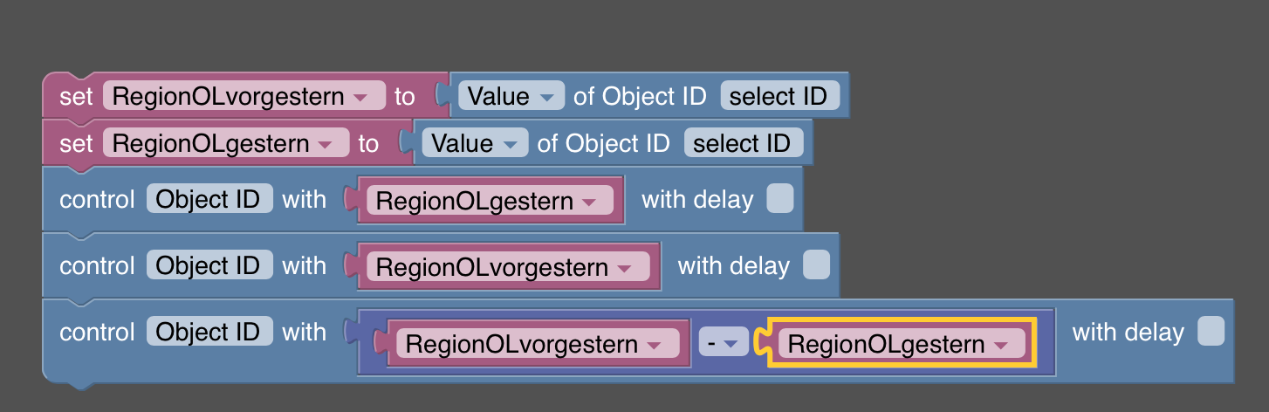Enable with delay checkbox in first control block
This screenshot has width=1269, height=412.
(779, 199)
